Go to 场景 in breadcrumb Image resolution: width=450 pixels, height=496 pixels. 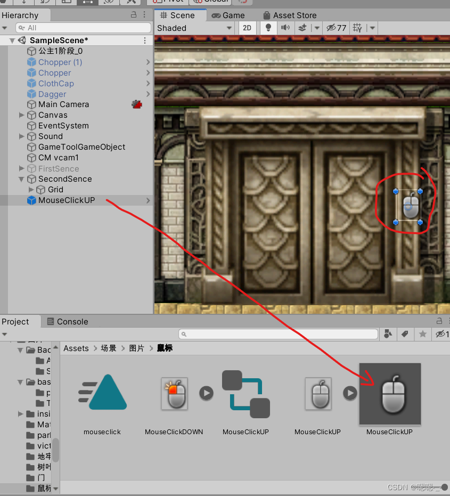[x=109, y=348]
